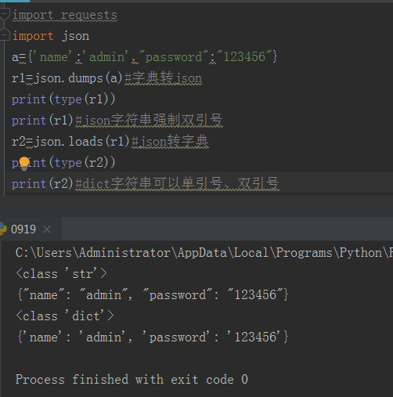The height and width of the screenshot is (397, 393).
Task: Click the interpreter path in console output
Action: pos(204,253)
